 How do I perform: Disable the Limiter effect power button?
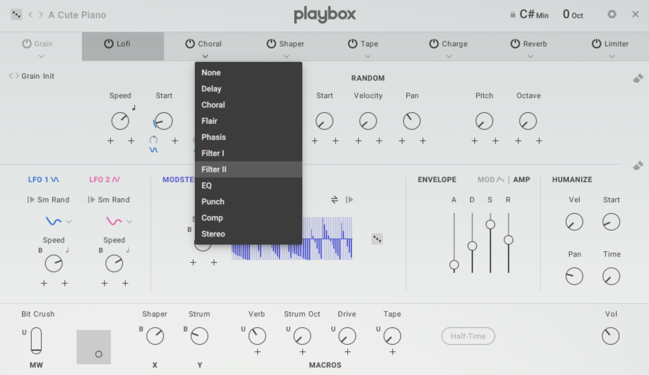[596, 43]
